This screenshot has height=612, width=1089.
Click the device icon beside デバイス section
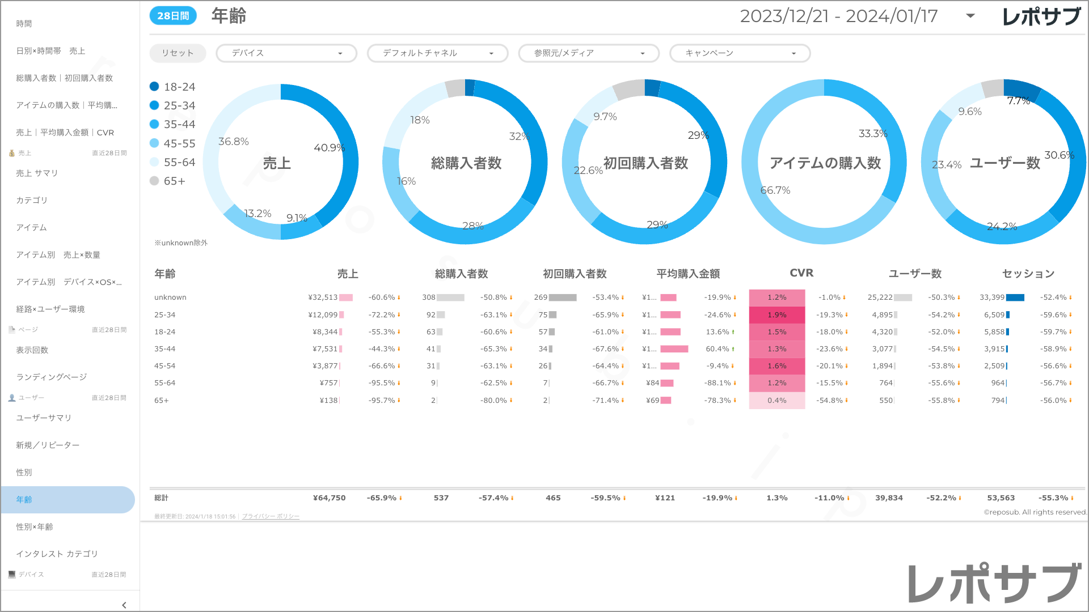[x=11, y=575]
